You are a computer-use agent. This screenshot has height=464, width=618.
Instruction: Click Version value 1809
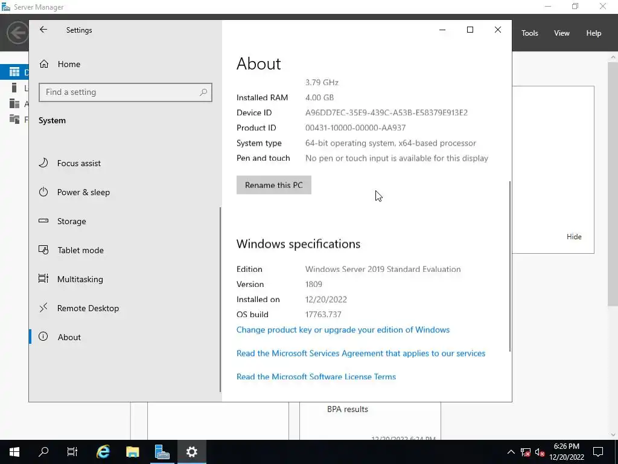click(313, 284)
